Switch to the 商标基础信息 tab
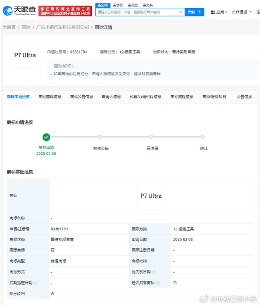The height and width of the screenshot is (306, 260). pos(50,97)
